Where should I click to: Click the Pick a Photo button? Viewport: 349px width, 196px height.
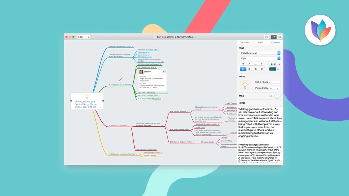267,82
